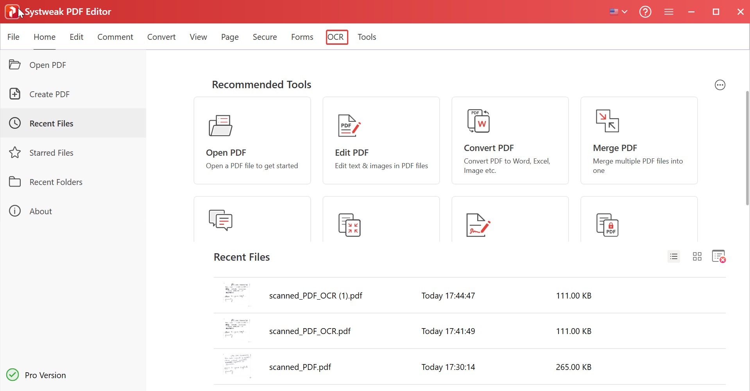
Task: Click the Pro Version green check icon
Action: pos(13,375)
